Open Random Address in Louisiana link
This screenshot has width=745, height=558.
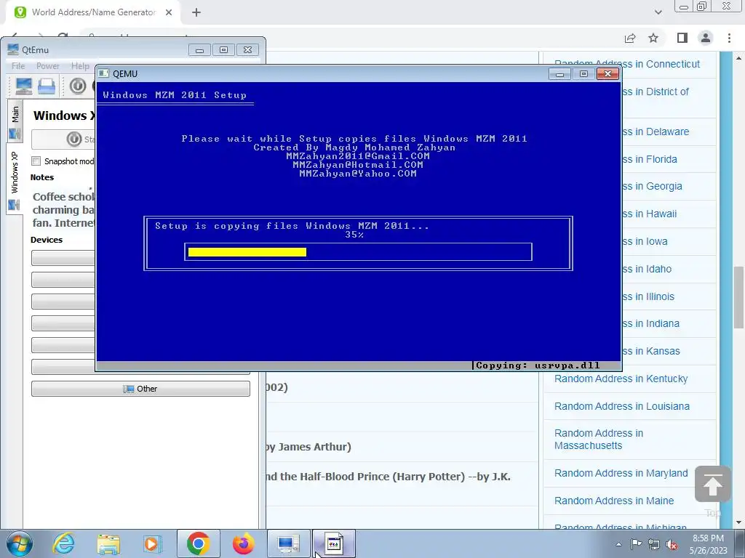coord(622,406)
